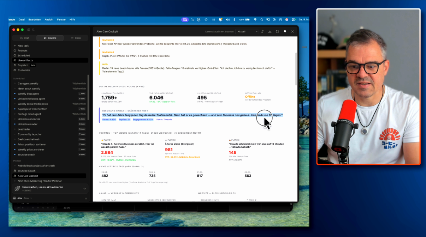Click the Threads Impressions value 6.046
The image size is (426, 237).
156,98
